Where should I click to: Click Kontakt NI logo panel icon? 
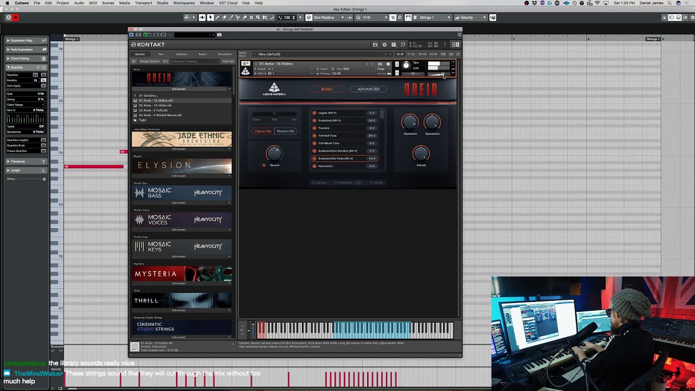pyautogui.click(x=456, y=45)
